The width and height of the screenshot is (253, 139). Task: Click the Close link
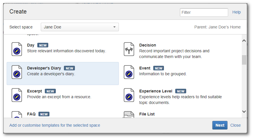(x=235, y=125)
